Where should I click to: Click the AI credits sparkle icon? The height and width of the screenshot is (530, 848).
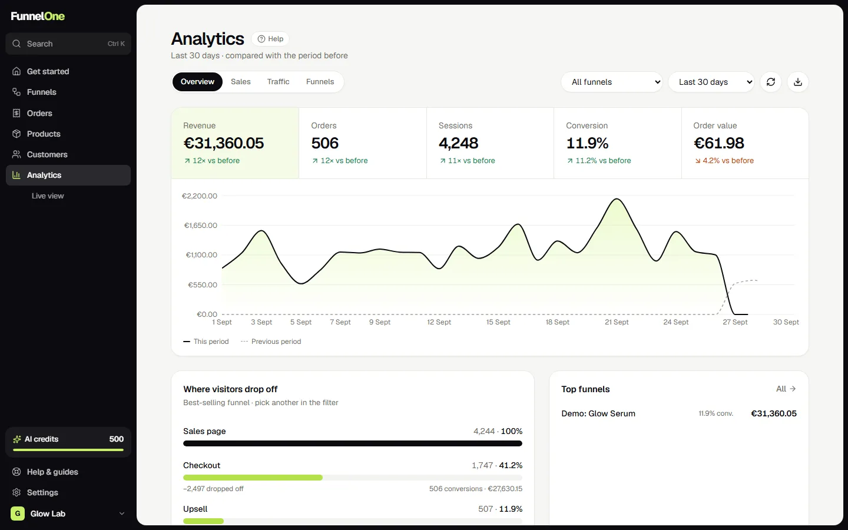(17, 439)
